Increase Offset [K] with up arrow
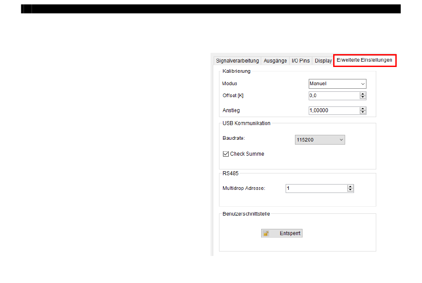This screenshot has height=283, width=422. click(363, 94)
